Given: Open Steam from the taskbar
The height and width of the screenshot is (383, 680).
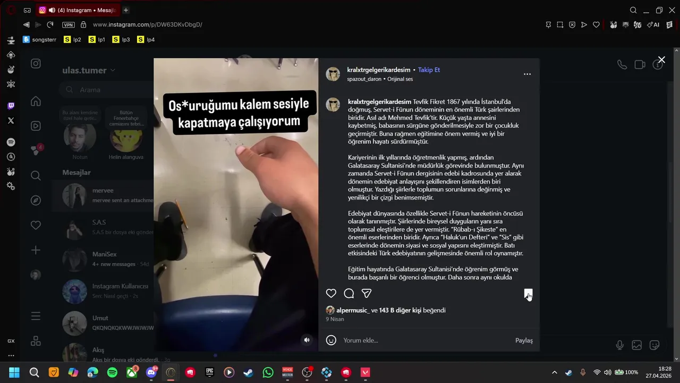Looking at the screenshot, I should tap(249, 372).
